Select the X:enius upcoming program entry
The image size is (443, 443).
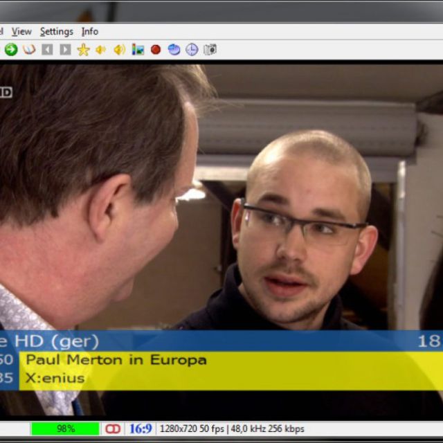pos(55,378)
